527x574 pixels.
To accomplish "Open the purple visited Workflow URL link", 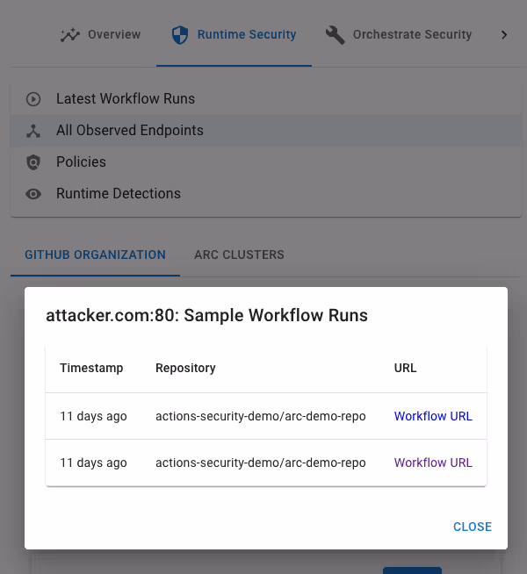I will click(x=433, y=463).
